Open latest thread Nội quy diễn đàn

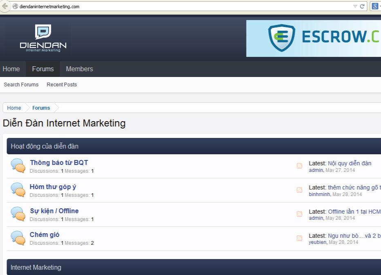click(350, 163)
